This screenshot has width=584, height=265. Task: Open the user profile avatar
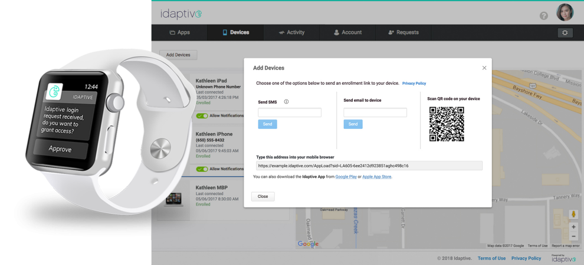tap(565, 12)
